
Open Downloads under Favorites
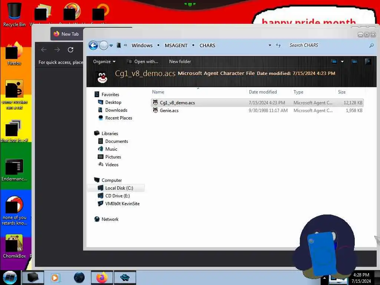(116, 110)
